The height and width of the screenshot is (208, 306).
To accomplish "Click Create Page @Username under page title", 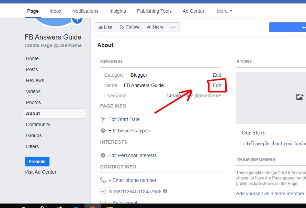I will pyautogui.click(x=53, y=45).
